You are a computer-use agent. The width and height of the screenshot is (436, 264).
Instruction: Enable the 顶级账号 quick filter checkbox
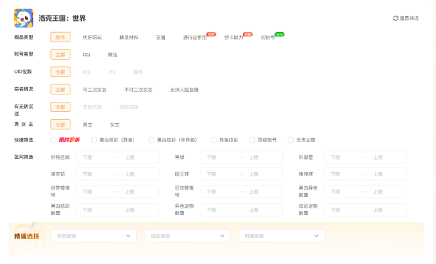[x=252, y=140]
